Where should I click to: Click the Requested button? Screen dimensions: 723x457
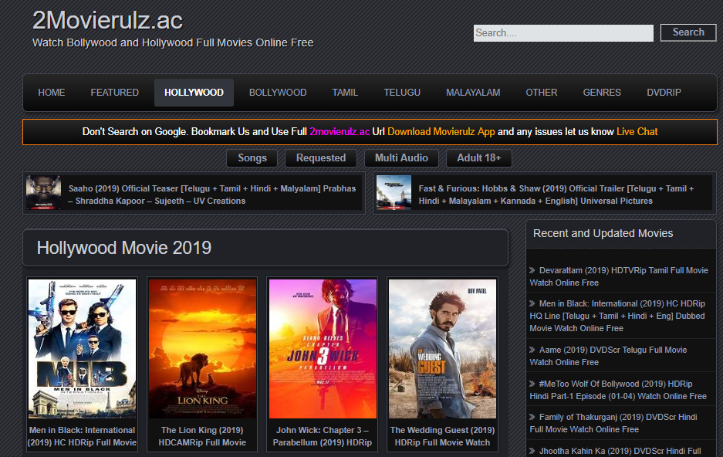(321, 158)
